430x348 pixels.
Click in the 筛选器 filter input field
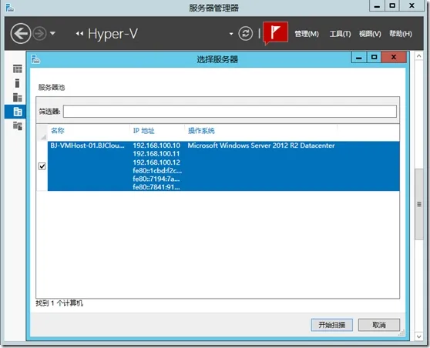tap(230, 112)
